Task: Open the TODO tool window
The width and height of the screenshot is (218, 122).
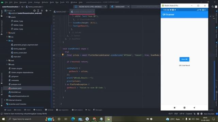Action: (x=27, y=110)
